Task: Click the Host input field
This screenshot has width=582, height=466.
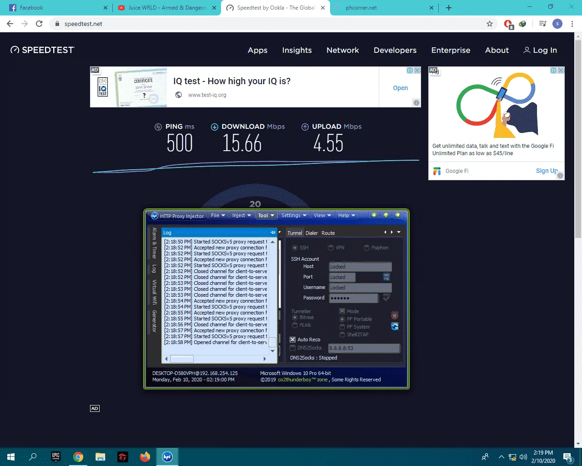Action: tap(360, 267)
